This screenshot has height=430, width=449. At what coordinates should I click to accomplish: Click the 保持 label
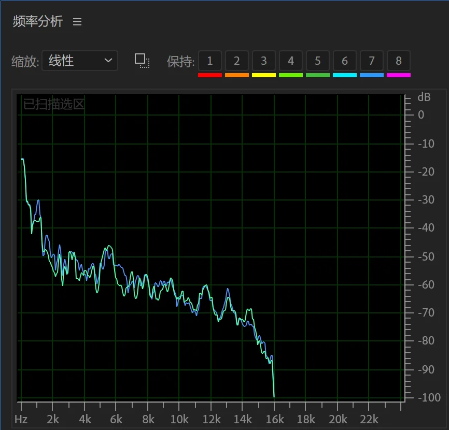tap(180, 61)
